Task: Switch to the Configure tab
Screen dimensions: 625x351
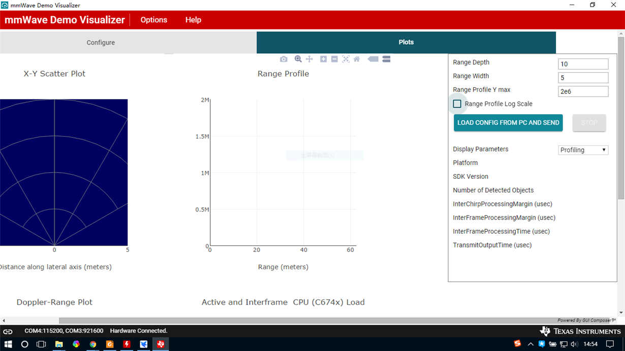Action: [x=128, y=43]
